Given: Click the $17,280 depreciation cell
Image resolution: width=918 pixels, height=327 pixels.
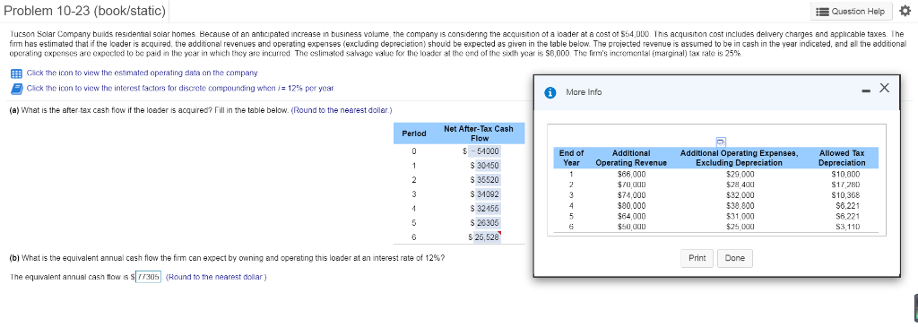Looking at the screenshot, I should click(x=845, y=185).
